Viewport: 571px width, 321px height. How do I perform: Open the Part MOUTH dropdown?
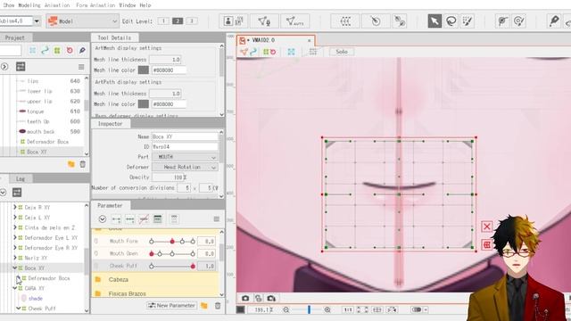click(x=185, y=157)
